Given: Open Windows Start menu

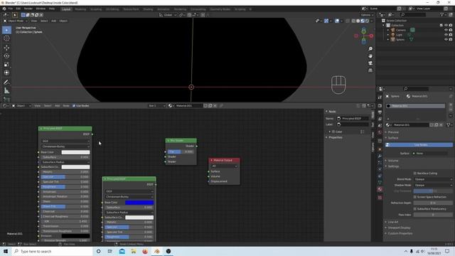Looking at the screenshot, I should click(x=6, y=251).
